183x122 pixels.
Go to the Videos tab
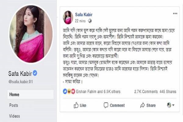pyautogui.click(x=15, y=116)
